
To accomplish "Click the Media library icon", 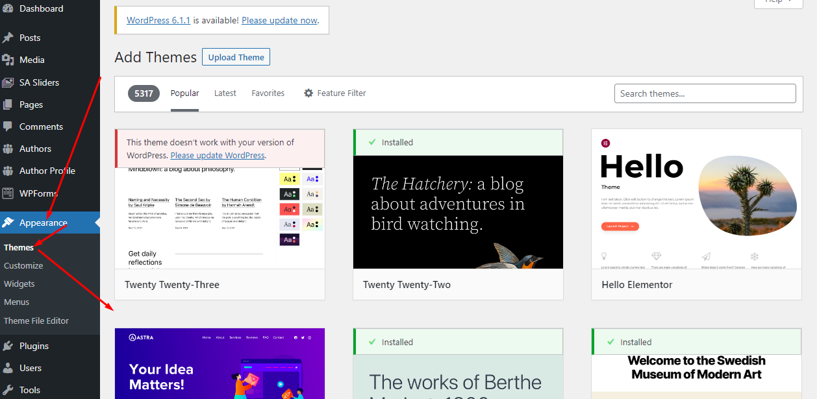I will pyautogui.click(x=8, y=60).
